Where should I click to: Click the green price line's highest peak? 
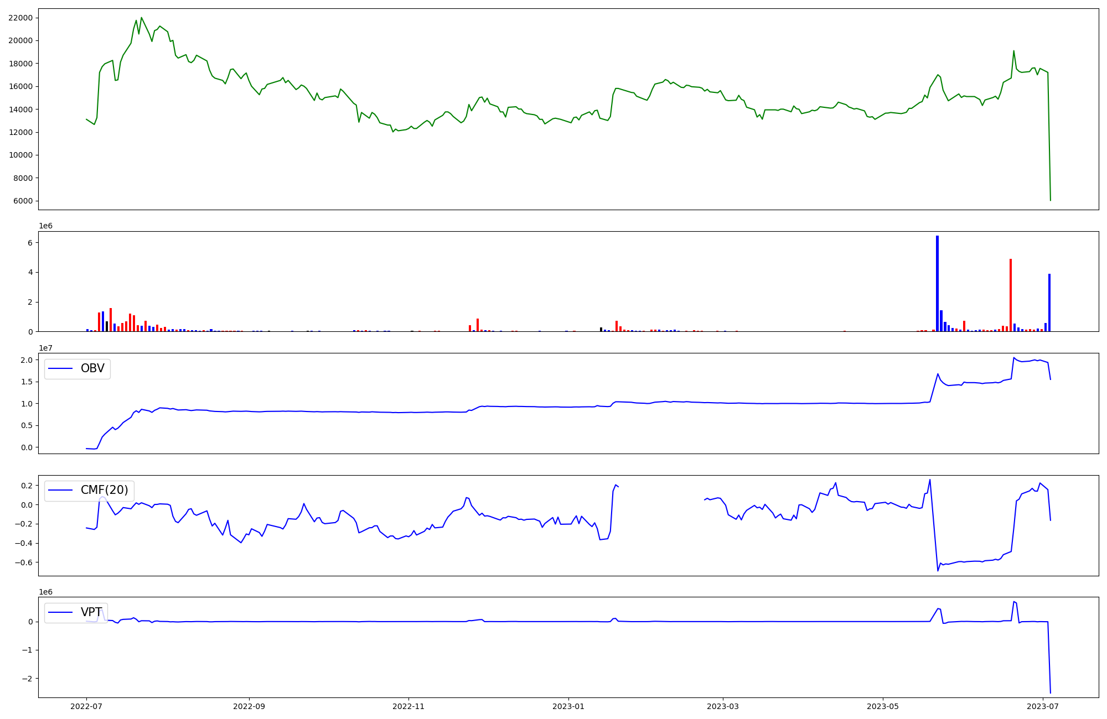[x=142, y=18]
